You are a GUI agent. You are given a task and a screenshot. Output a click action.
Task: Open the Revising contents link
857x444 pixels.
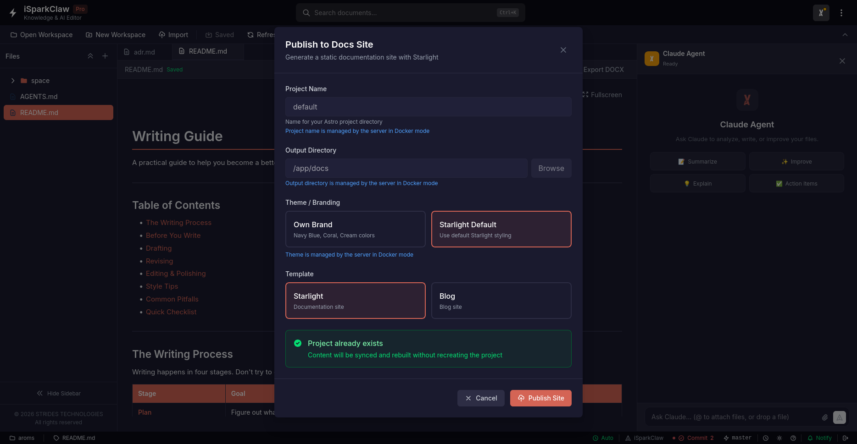pos(159,261)
